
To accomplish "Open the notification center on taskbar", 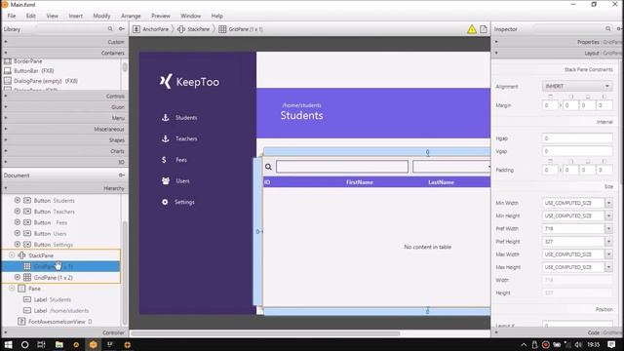I will [611, 344].
